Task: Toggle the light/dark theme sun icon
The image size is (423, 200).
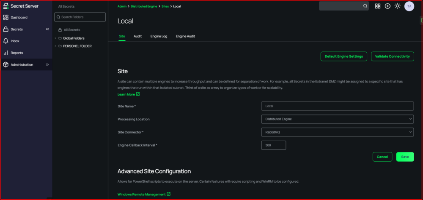Action: click(397, 6)
